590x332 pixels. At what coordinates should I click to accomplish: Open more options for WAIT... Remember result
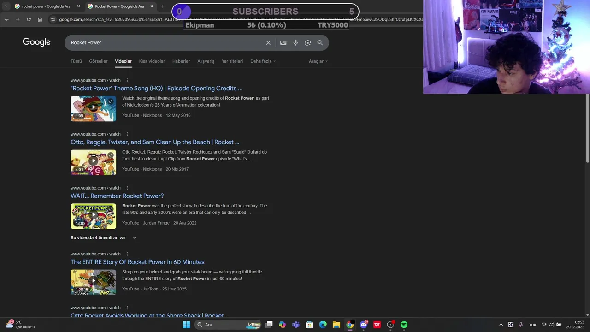(x=127, y=188)
